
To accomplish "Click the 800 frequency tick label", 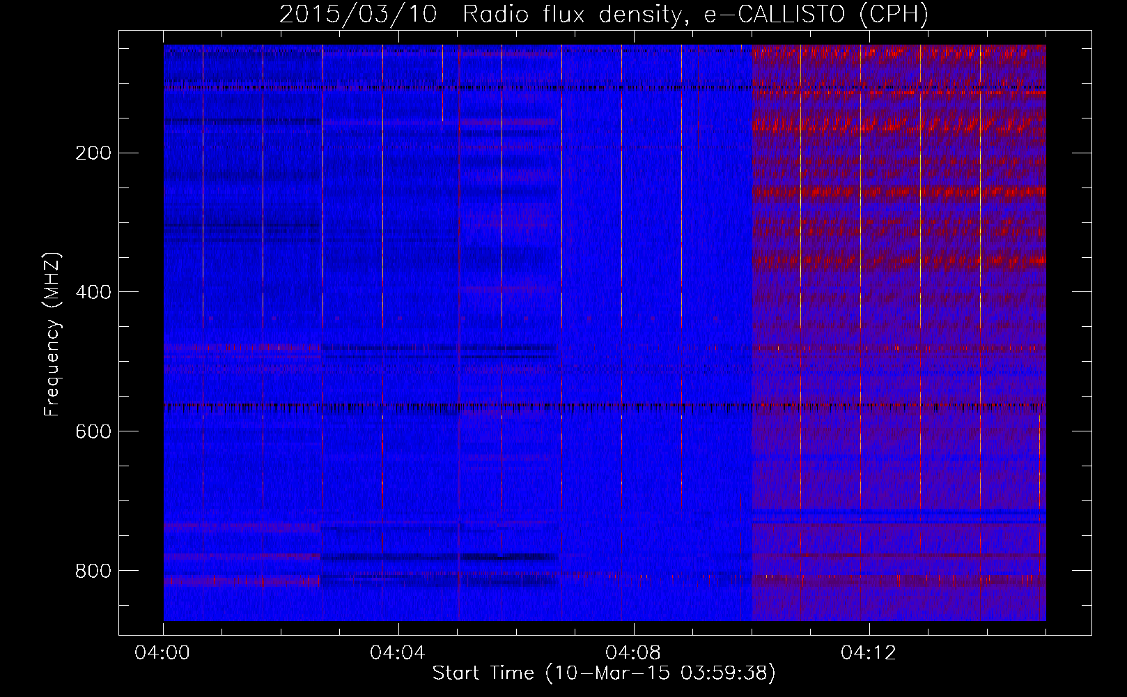I will pyautogui.click(x=93, y=571).
